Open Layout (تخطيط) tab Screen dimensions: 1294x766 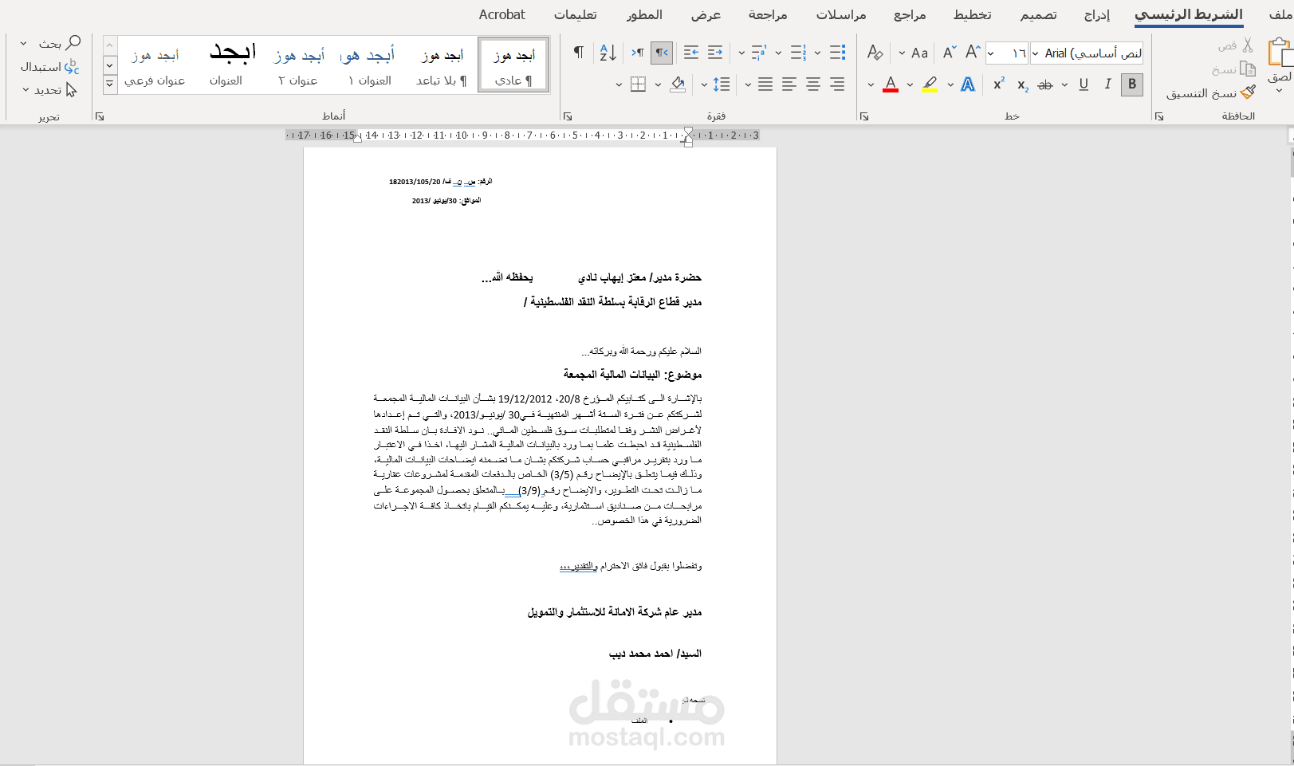click(x=973, y=15)
